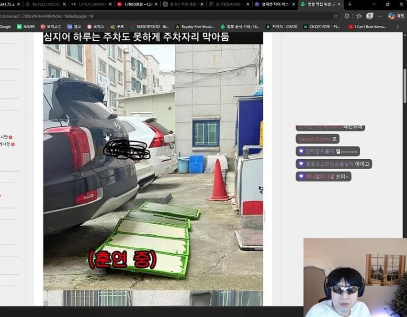Image resolution: width=407 pixels, height=317 pixels.
Task: Click Nessun Dorma chat message
Action: click(x=317, y=139)
